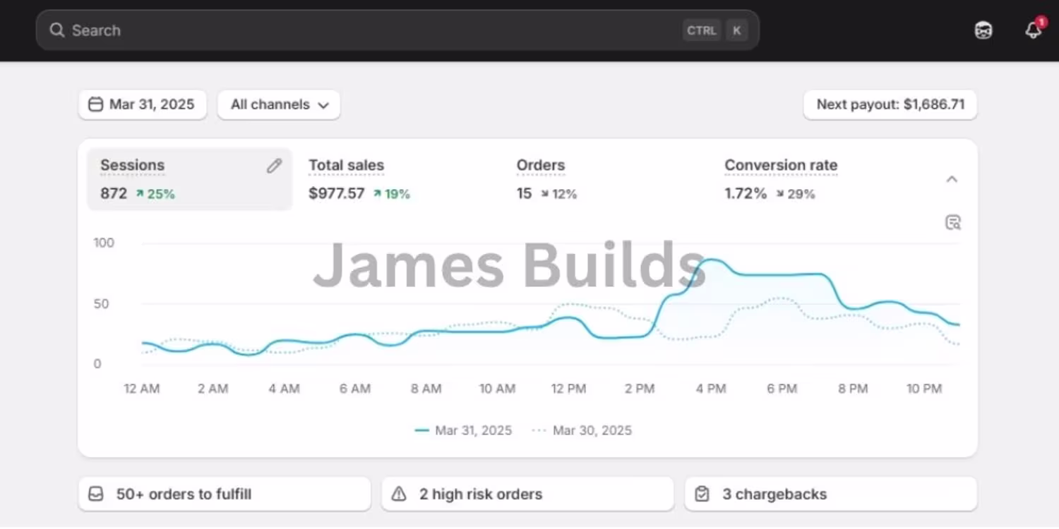The image size is (1059, 529).
Task: Select the Sessions metric tab
Action: (189, 179)
